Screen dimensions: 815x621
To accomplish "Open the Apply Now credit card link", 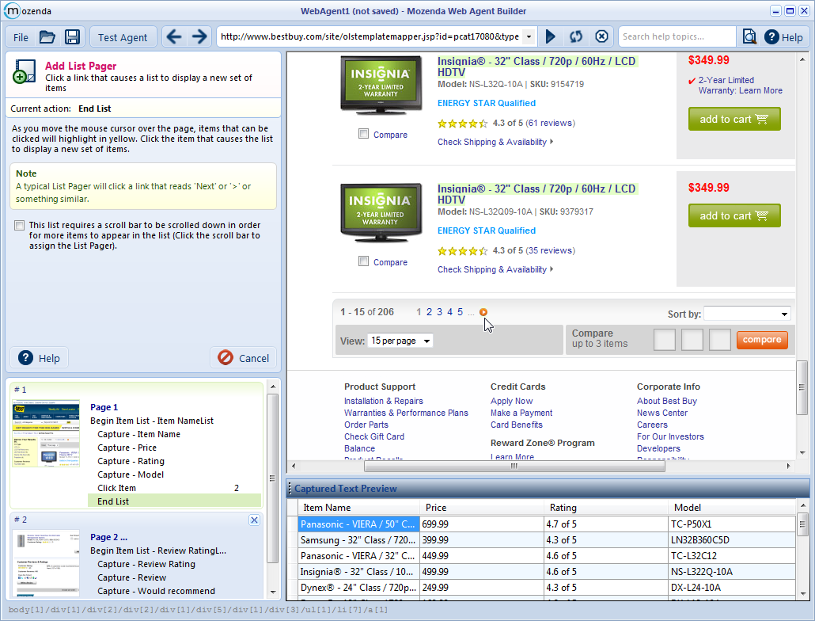I will (511, 401).
